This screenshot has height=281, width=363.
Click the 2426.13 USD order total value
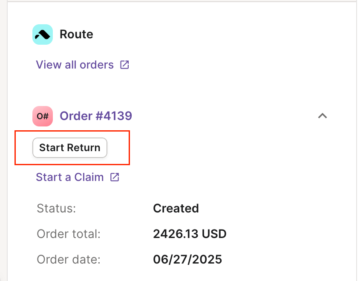click(190, 234)
